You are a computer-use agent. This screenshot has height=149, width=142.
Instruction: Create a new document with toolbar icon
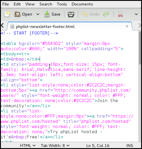click(7, 14)
